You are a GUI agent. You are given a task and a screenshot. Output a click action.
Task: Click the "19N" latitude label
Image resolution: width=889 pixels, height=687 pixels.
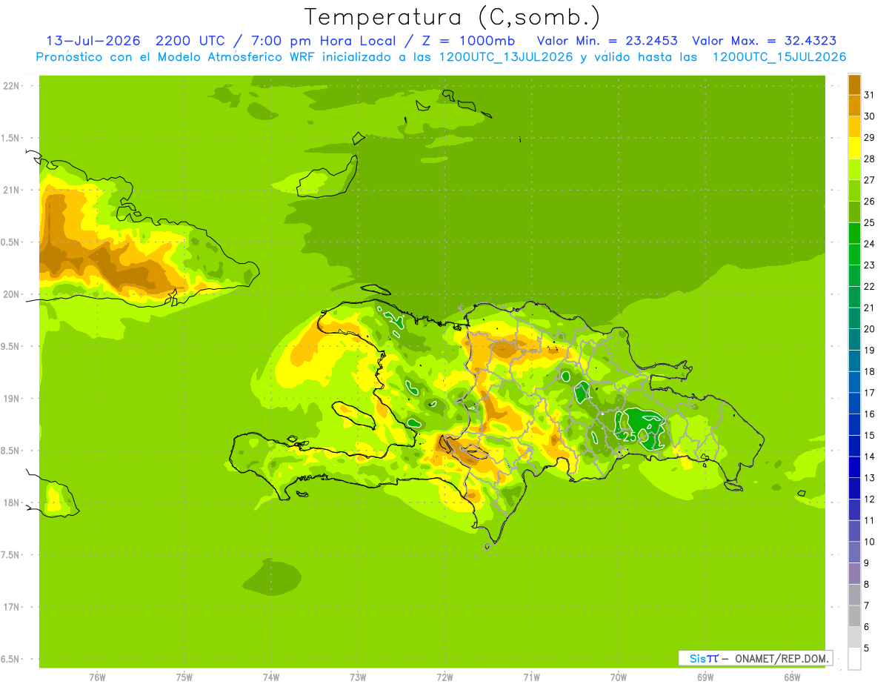[x=12, y=399]
